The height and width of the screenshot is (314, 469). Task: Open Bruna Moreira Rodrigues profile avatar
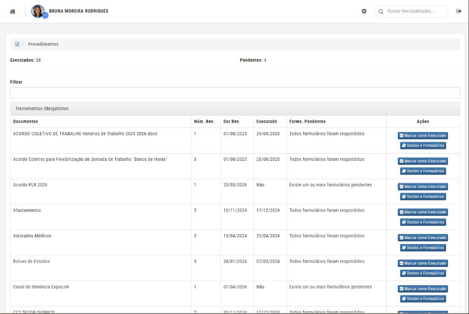(x=38, y=11)
